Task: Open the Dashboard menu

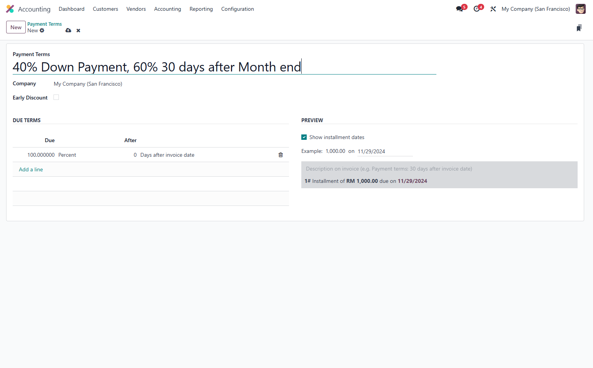Action: pos(72,9)
